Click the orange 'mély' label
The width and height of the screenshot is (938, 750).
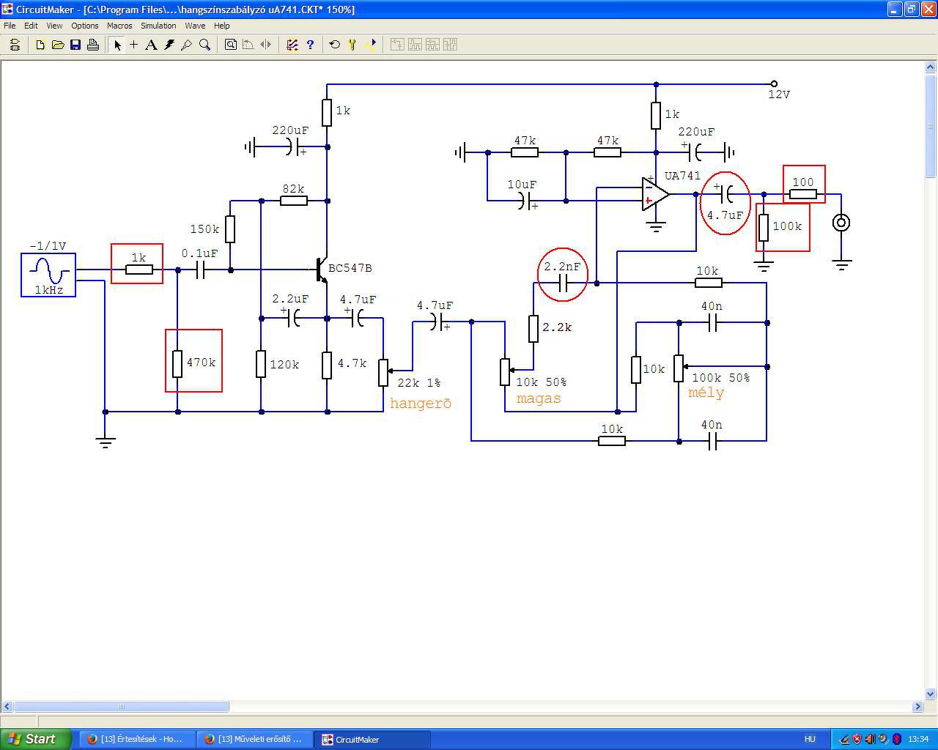(706, 393)
